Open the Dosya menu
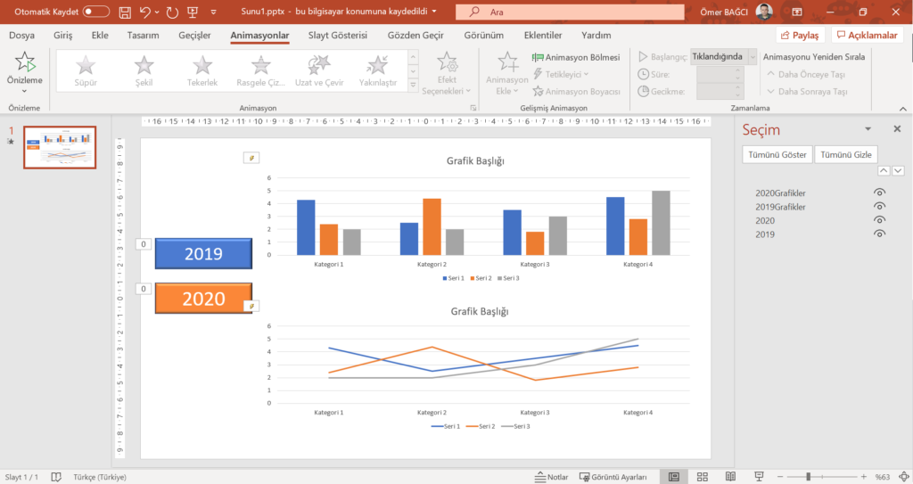The height and width of the screenshot is (484, 913). point(21,35)
